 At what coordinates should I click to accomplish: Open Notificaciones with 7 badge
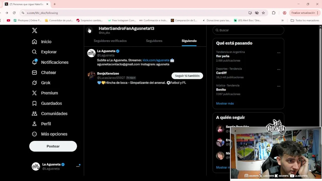coord(50,62)
